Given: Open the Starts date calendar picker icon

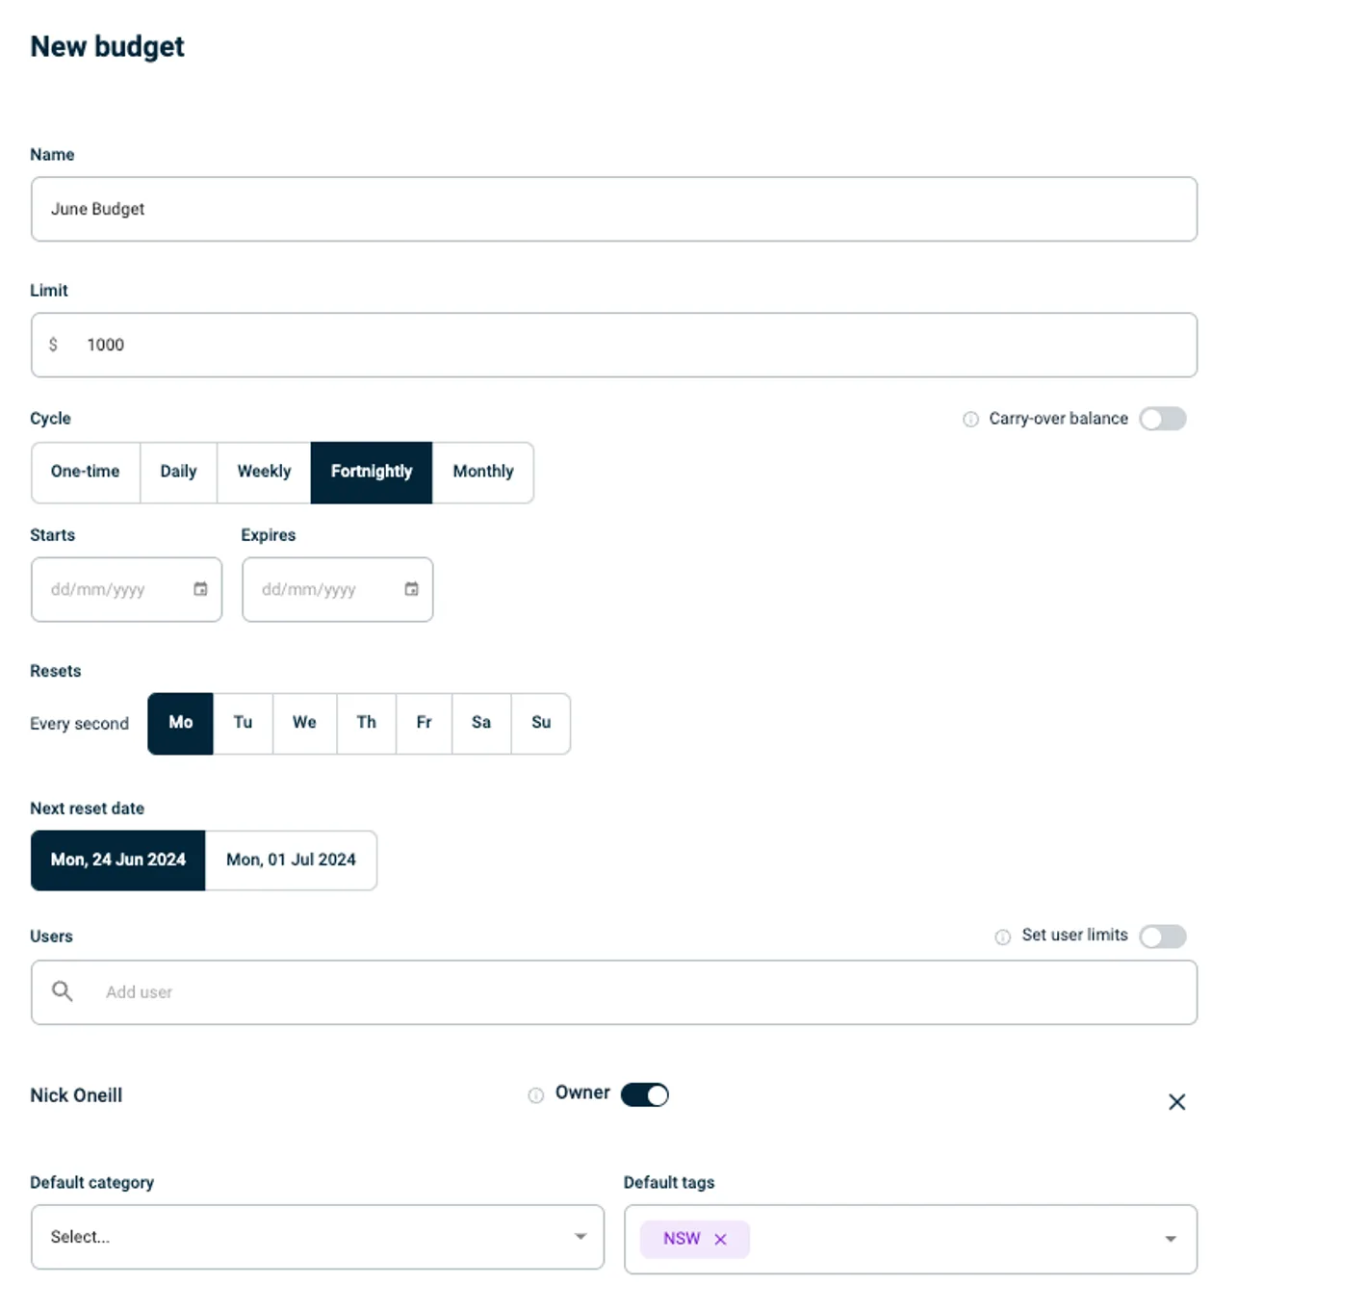Looking at the screenshot, I should click(x=200, y=589).
